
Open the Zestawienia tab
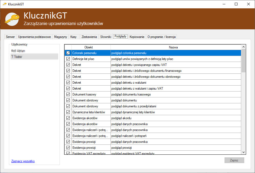click(89, 37)
